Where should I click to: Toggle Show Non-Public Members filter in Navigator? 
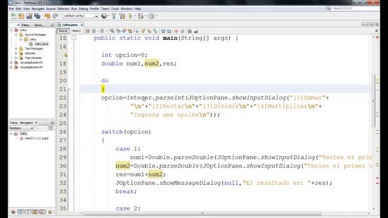[x=35, y=212]
